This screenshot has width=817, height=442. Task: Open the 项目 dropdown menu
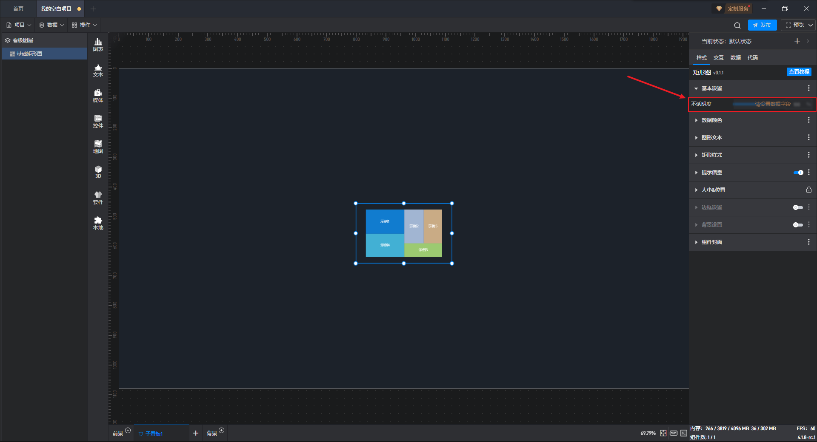tap(19, 25)
